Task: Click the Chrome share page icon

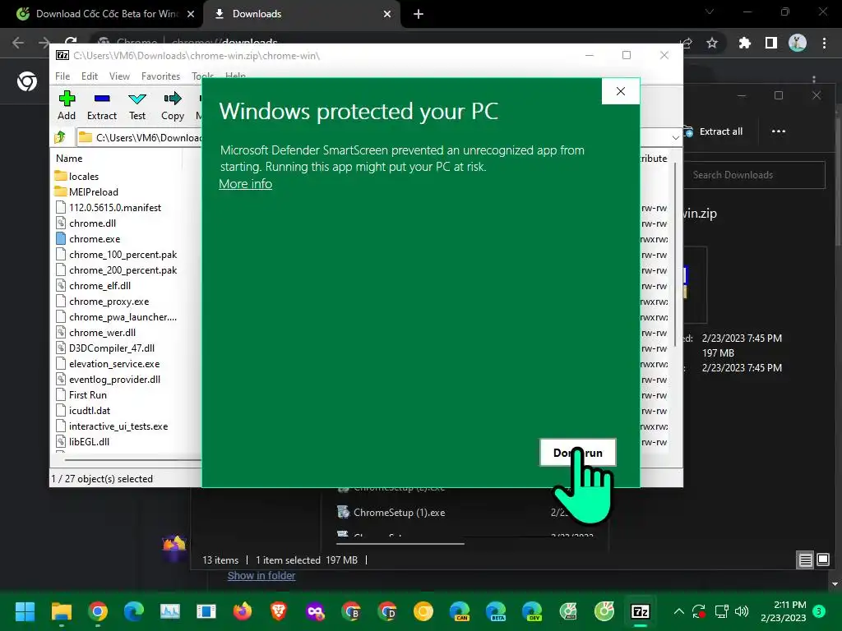Action: [686, 43]
